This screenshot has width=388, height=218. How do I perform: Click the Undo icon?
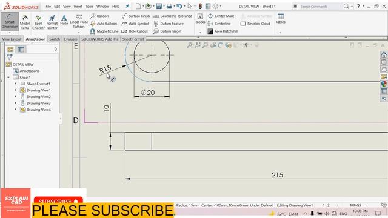point(179,7)
